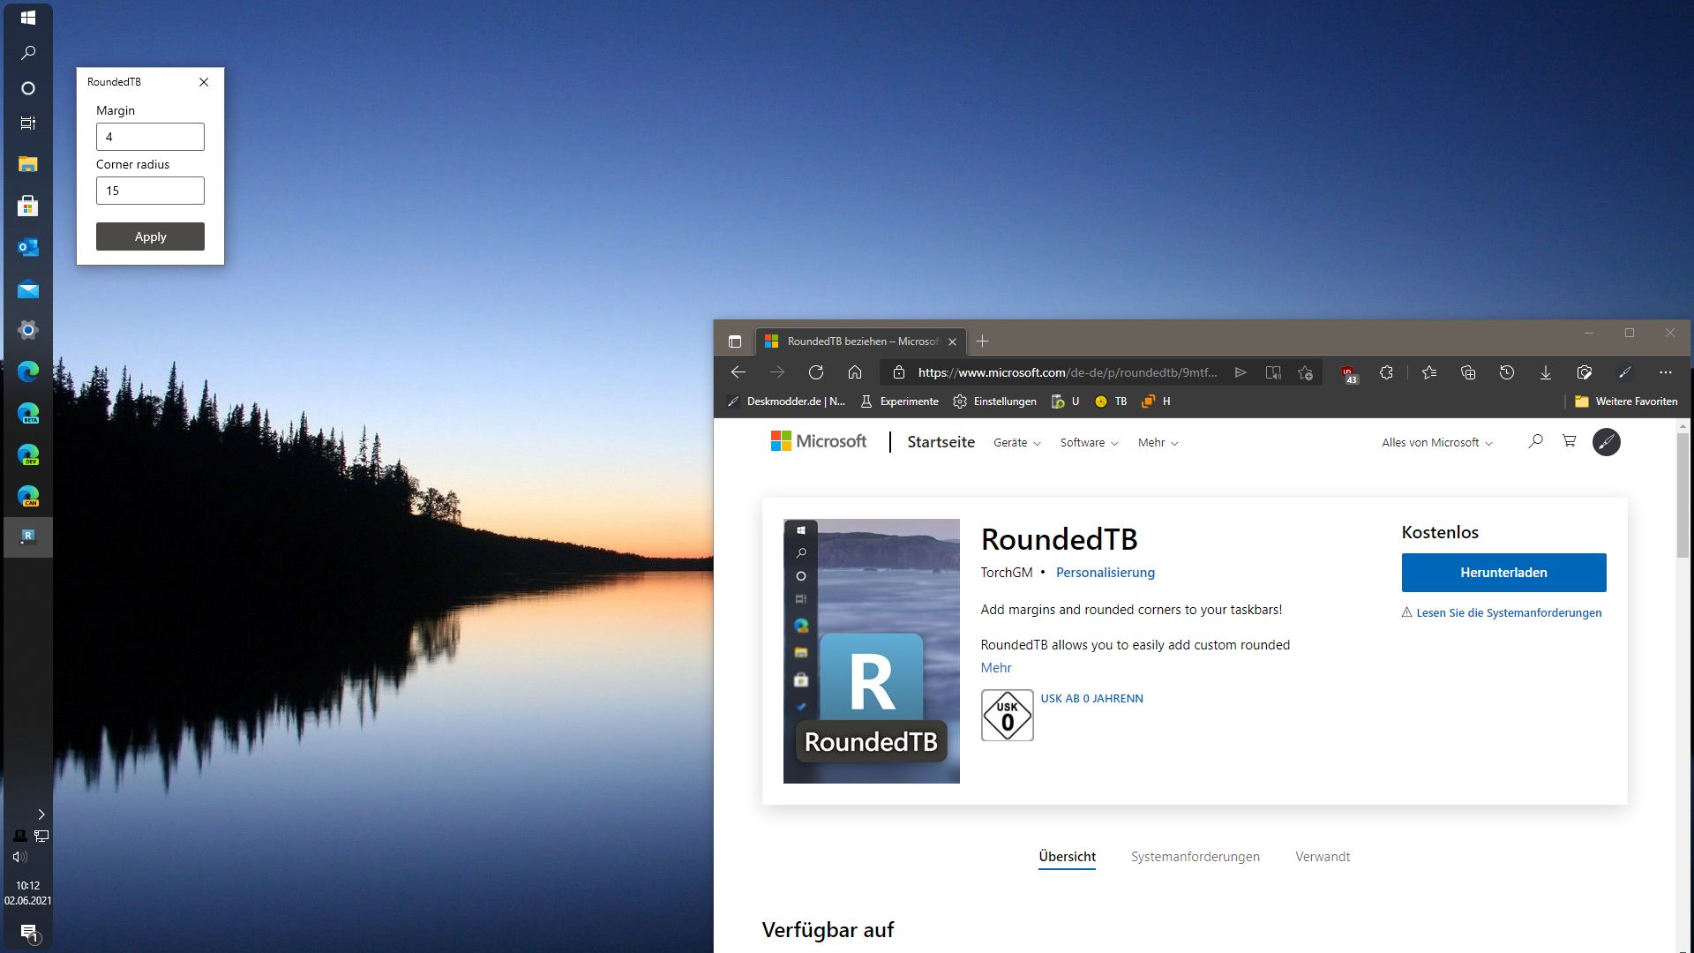Select RoundedTB app in the taskbar
Viewport: 1694px width, 953px height.
tap(28, 537)
